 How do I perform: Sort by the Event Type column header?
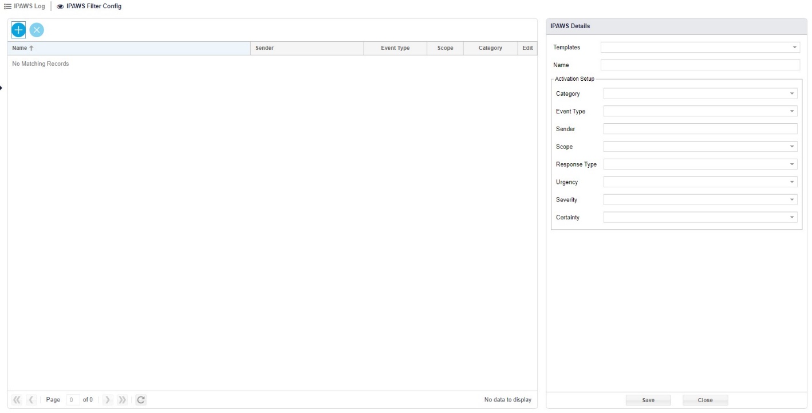click(395, 48)
